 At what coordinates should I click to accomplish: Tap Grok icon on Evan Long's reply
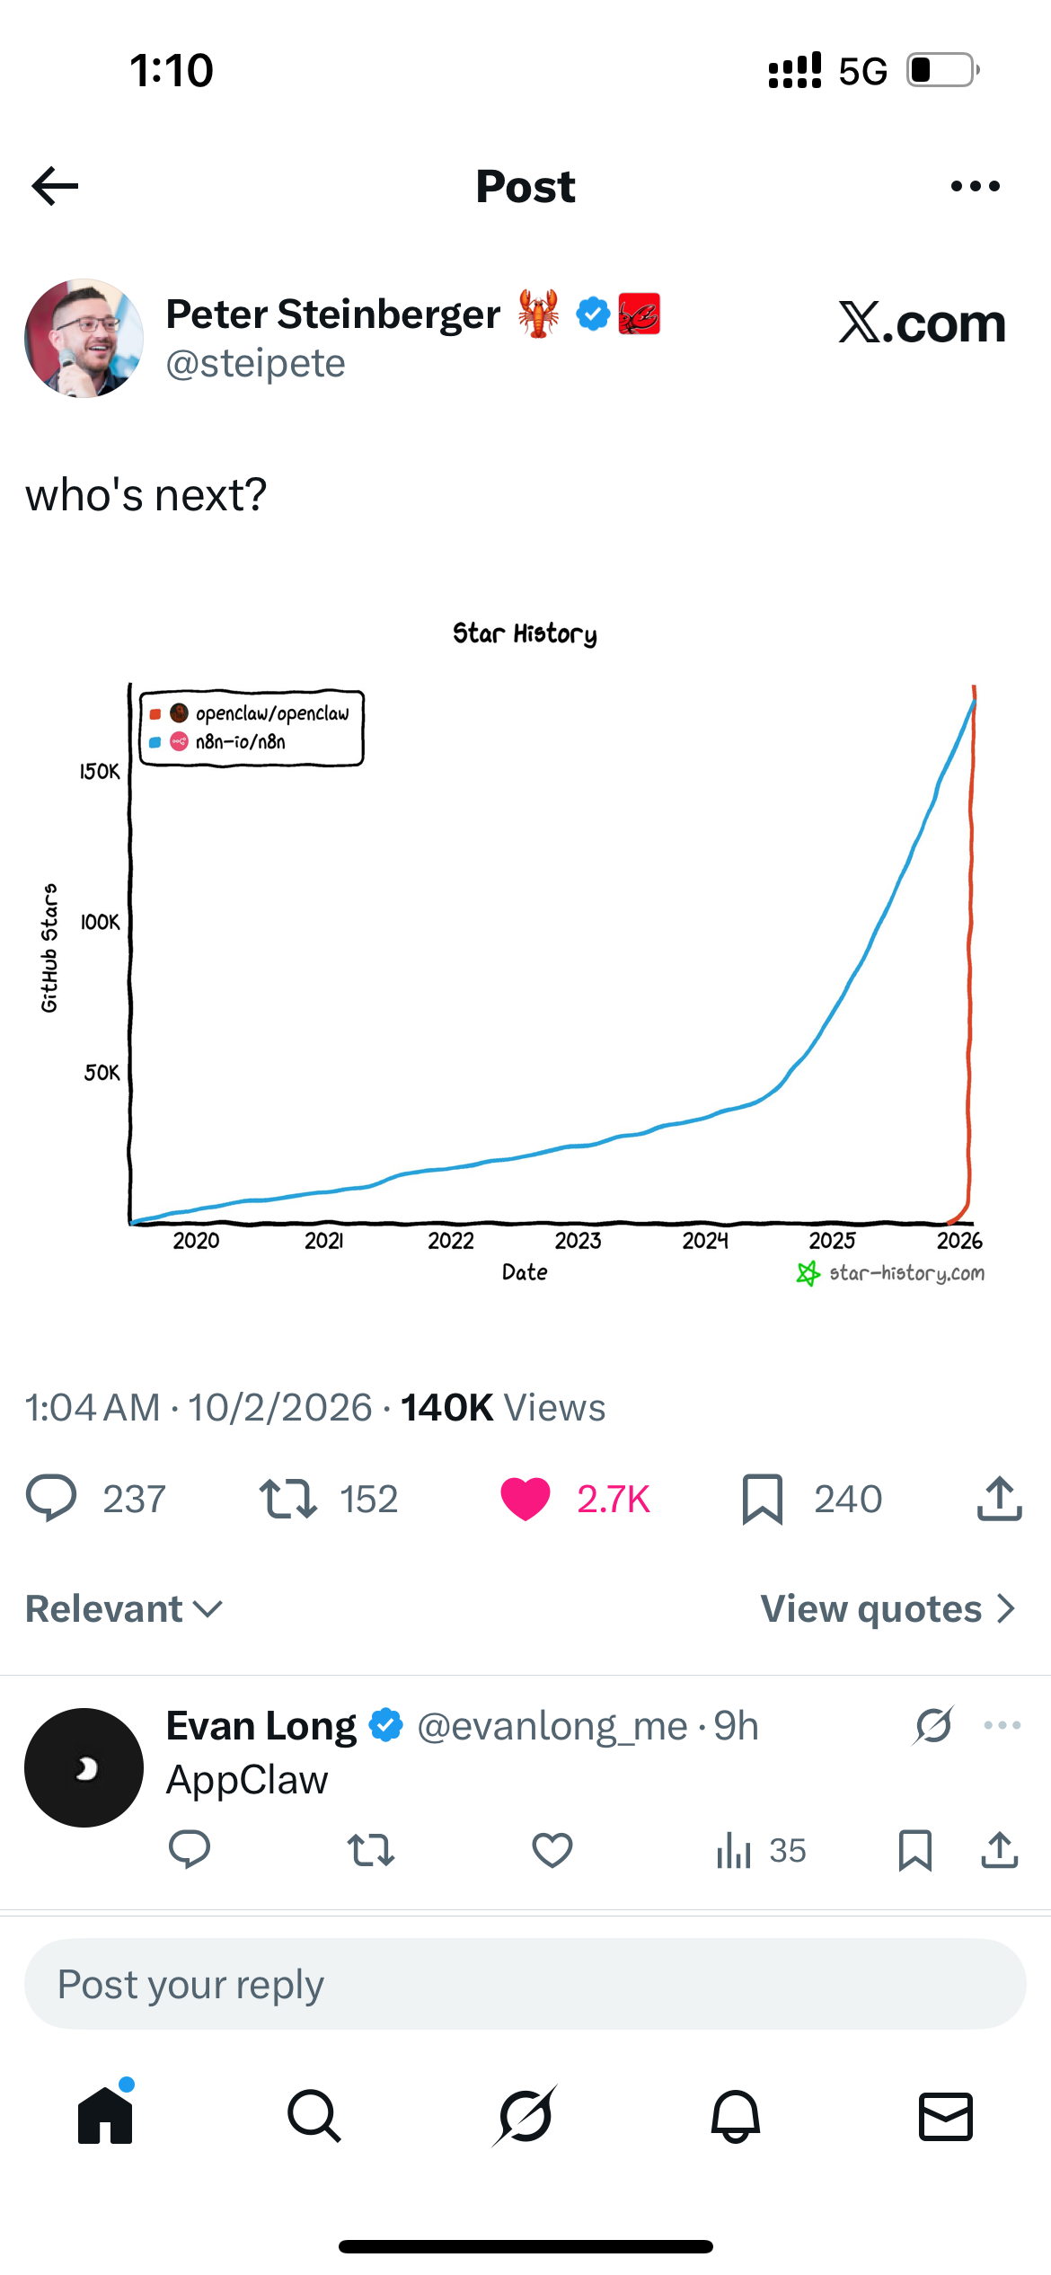tap(933, 1725)
